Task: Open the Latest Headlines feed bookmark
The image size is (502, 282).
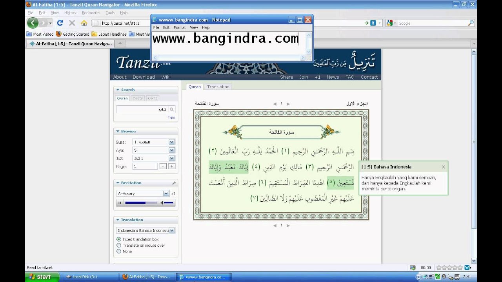Action: pos(109,34)
